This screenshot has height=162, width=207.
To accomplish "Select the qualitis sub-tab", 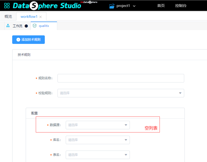I will point(44,26).
